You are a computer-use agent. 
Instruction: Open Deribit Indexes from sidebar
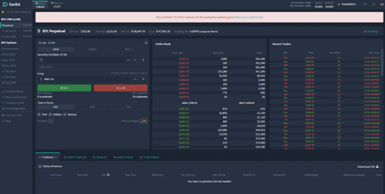(x=12, y=91)
